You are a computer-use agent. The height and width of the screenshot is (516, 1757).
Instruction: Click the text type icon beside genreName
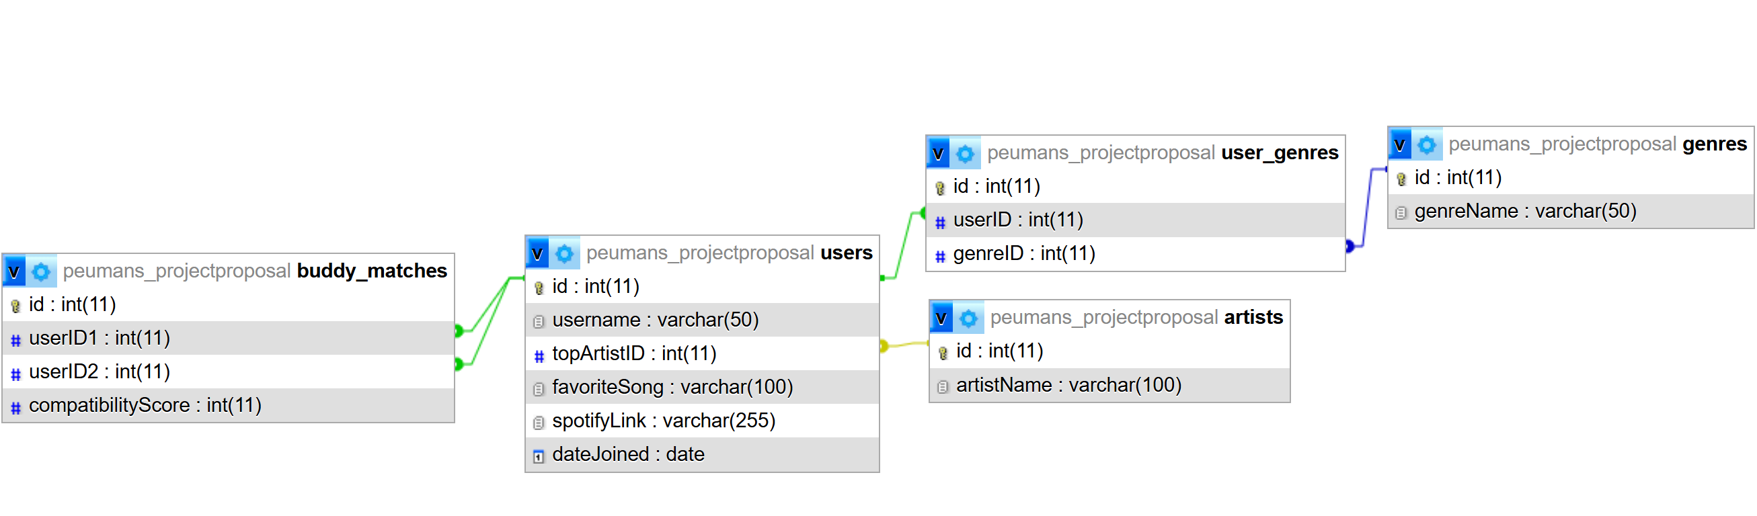(1402, 213)
